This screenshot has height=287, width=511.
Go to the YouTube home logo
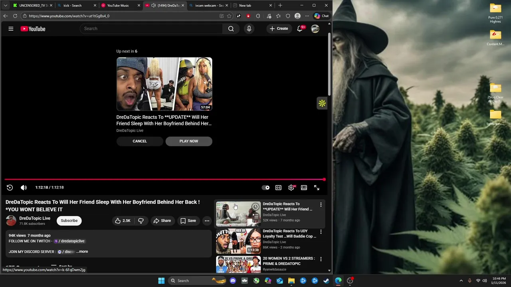[x=33, y=29]
